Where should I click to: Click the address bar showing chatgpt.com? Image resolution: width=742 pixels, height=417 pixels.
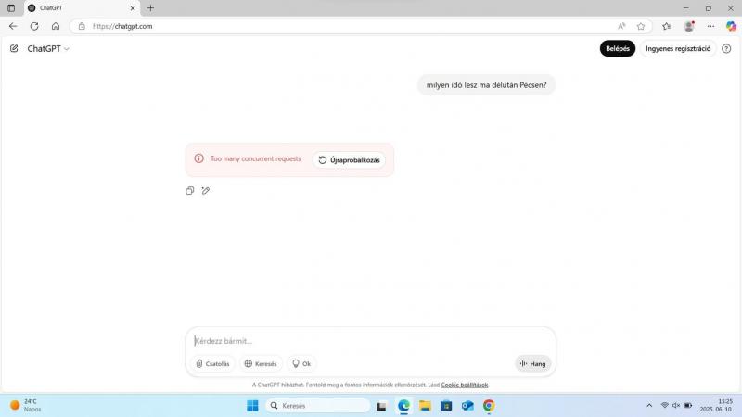point(351,26)
